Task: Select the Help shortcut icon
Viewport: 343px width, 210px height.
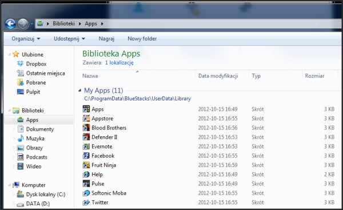Action: pyautogui.click(x=86, y=174)
